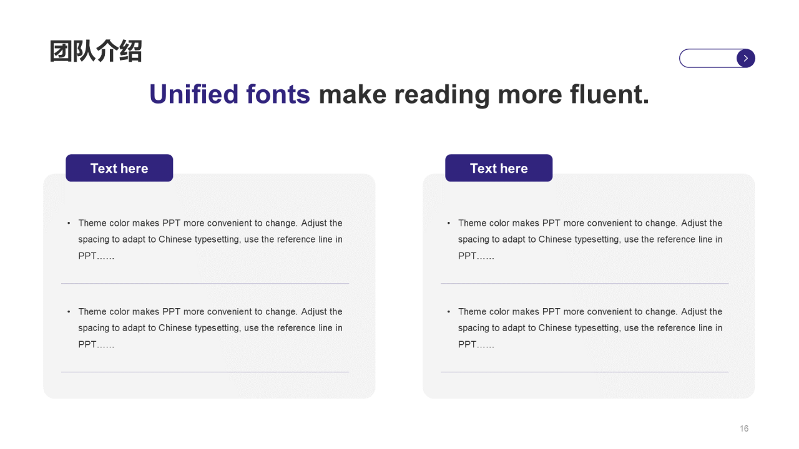Click the slide number 16
The width and height of the screenshot is (799, 449).
click(x=744, y=428)
